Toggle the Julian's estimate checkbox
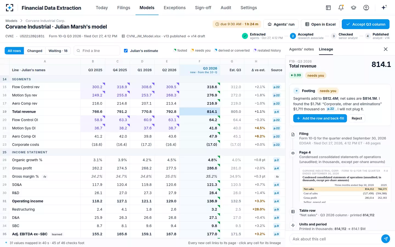Image resolution: width=395 pixels, height=247 pixels. [x=126, y=50]
